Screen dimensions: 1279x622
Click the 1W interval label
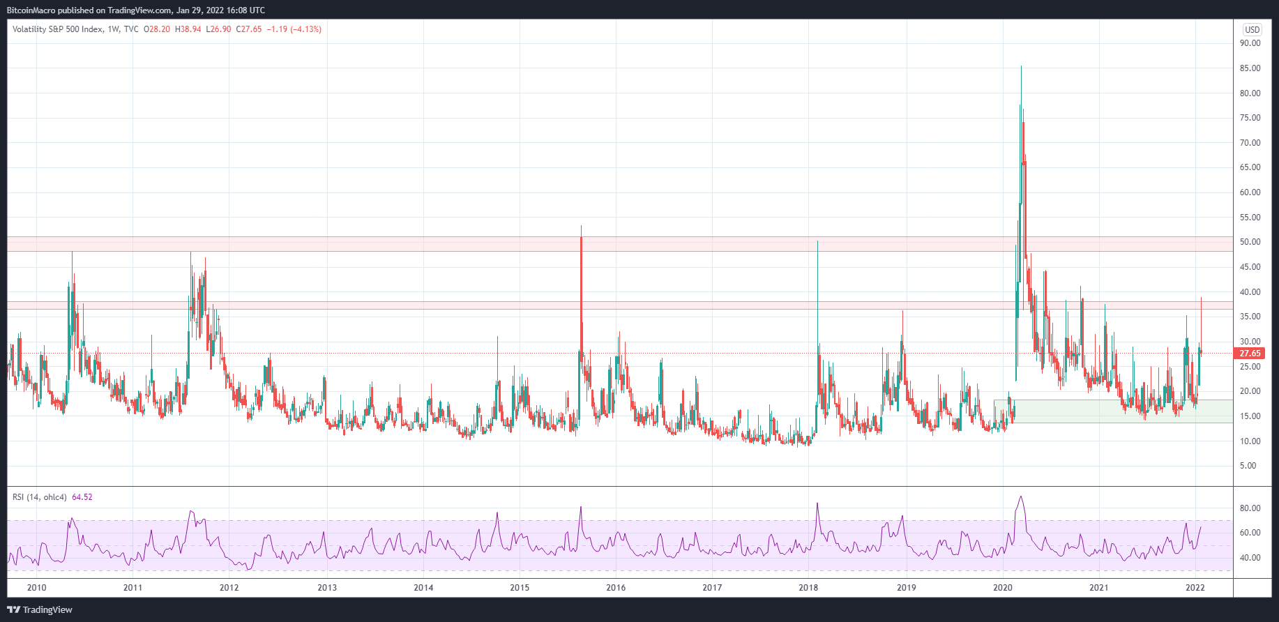pos(114,29)
